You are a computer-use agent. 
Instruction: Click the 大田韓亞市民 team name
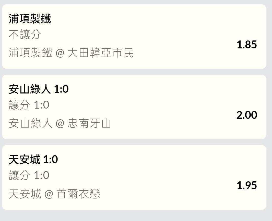coord(100,53)
